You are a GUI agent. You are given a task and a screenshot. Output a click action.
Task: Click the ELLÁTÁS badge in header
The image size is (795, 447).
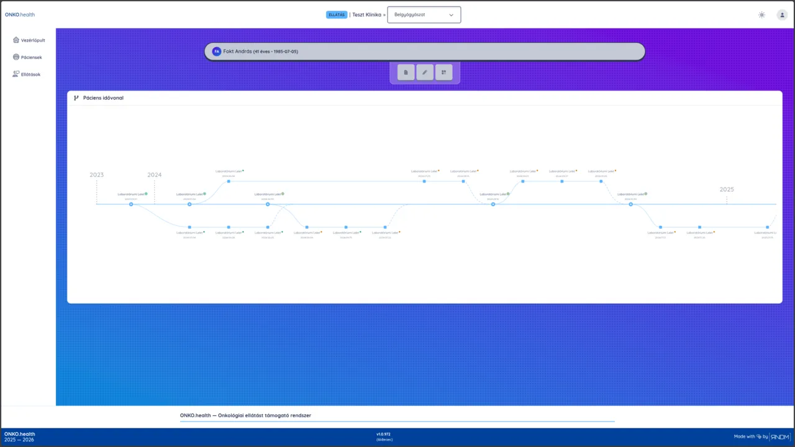click(x=336, y=14)
